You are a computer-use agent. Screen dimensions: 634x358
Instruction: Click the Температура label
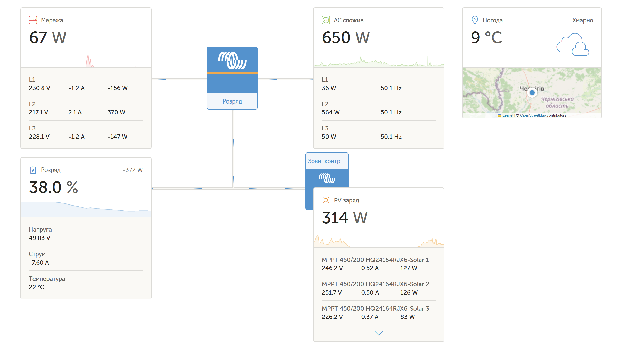pyautogui.click(x=47, y=279)
